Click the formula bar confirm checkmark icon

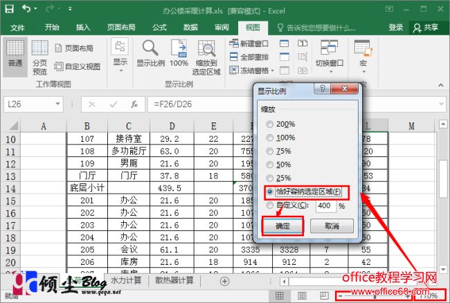[113, 104]
